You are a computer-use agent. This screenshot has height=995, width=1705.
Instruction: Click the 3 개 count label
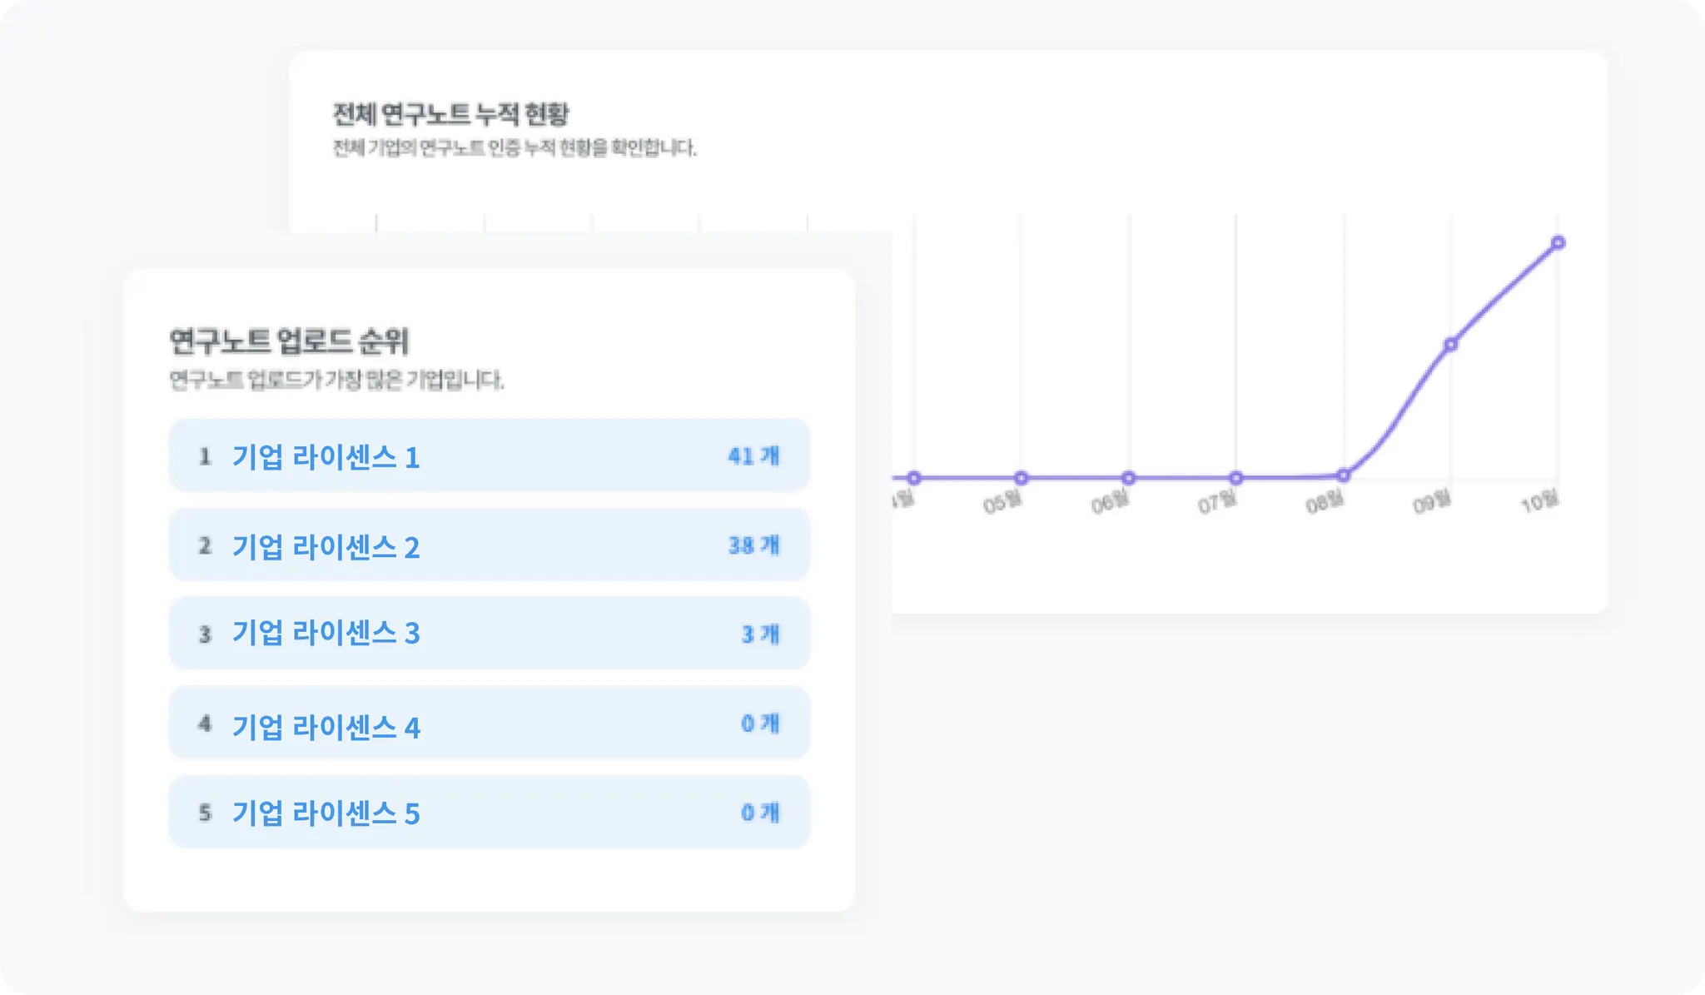759,634
